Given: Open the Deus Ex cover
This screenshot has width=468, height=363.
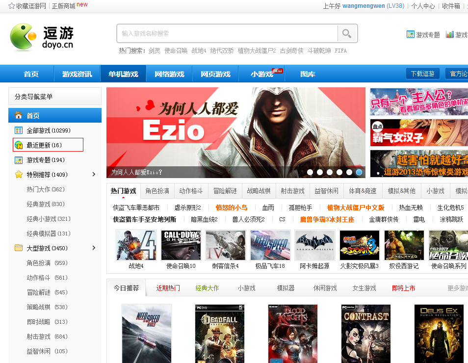Looking at the screenshot, I should (x=439, y=334).
